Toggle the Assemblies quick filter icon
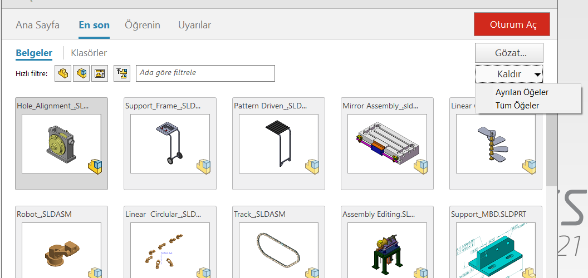Viewport: 588px width, 278px height. [x=81, y=73]
